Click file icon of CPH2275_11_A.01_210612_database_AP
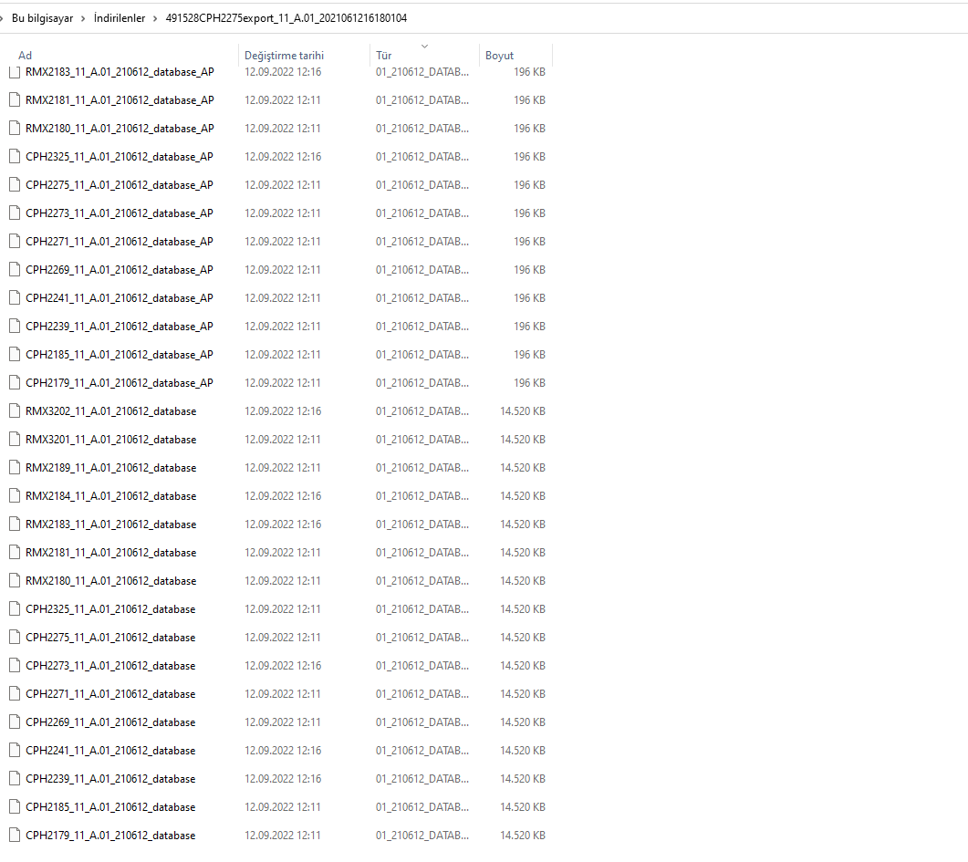Screen dimensions: 968x862 (15, 185)
